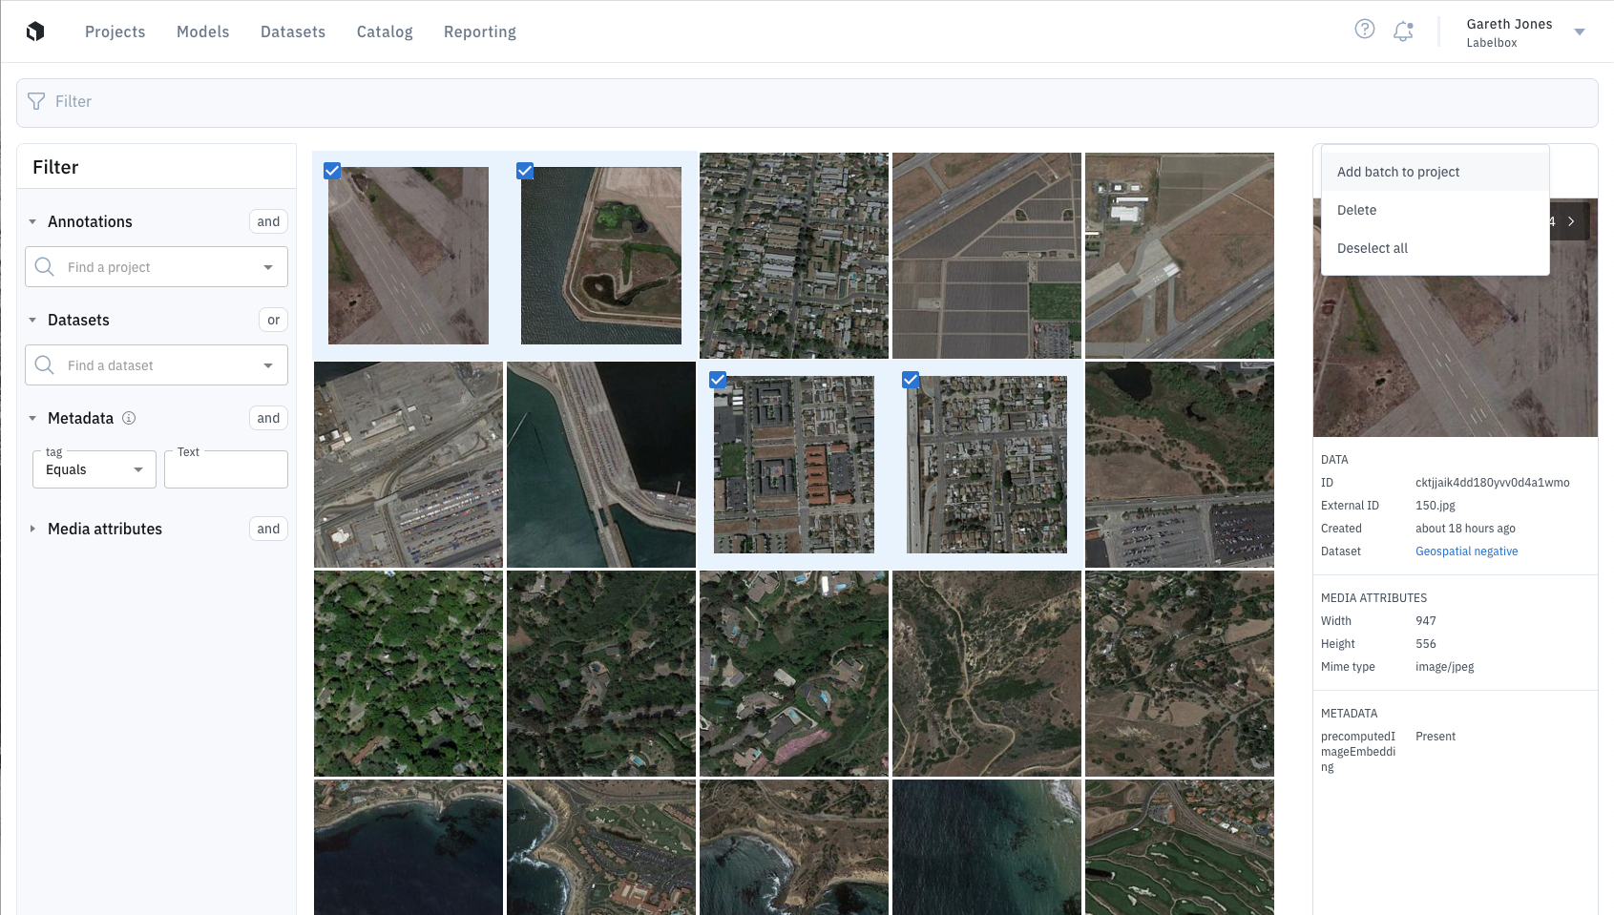This screenshot has height=915, width=1614.
Task: Select the Created value about 18 hours ago
Action: pos(1465,529)
